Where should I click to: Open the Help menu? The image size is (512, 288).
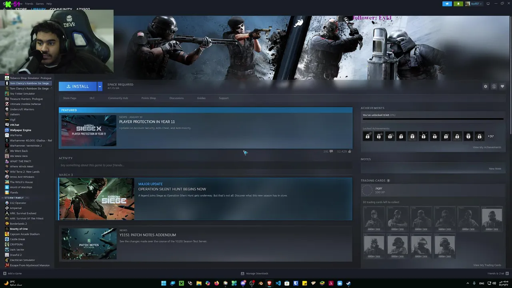click(x=49, y=4)
